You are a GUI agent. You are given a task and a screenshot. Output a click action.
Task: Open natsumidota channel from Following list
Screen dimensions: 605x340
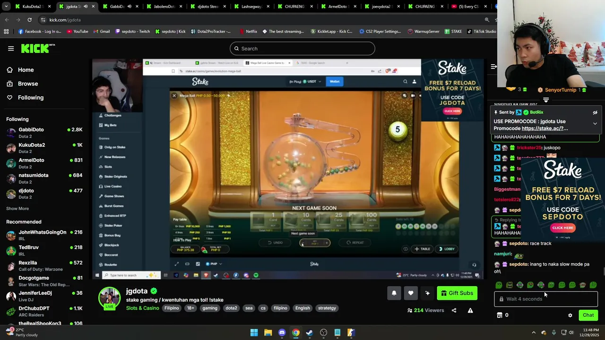(44, 178)
